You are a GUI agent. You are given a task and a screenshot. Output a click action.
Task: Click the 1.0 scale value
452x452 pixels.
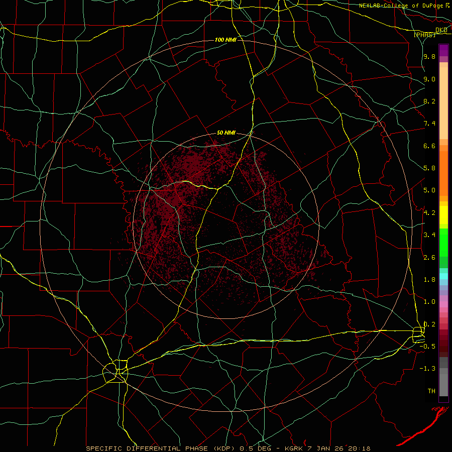tap(429, 302)
